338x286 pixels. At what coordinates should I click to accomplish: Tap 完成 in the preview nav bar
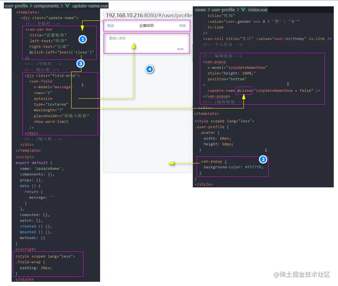tap(182, 26)
